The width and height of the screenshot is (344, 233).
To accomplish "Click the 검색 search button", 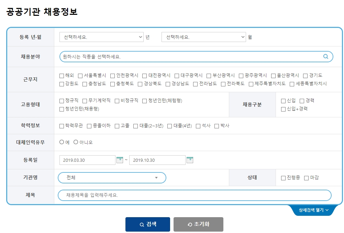I will point(148,224).
